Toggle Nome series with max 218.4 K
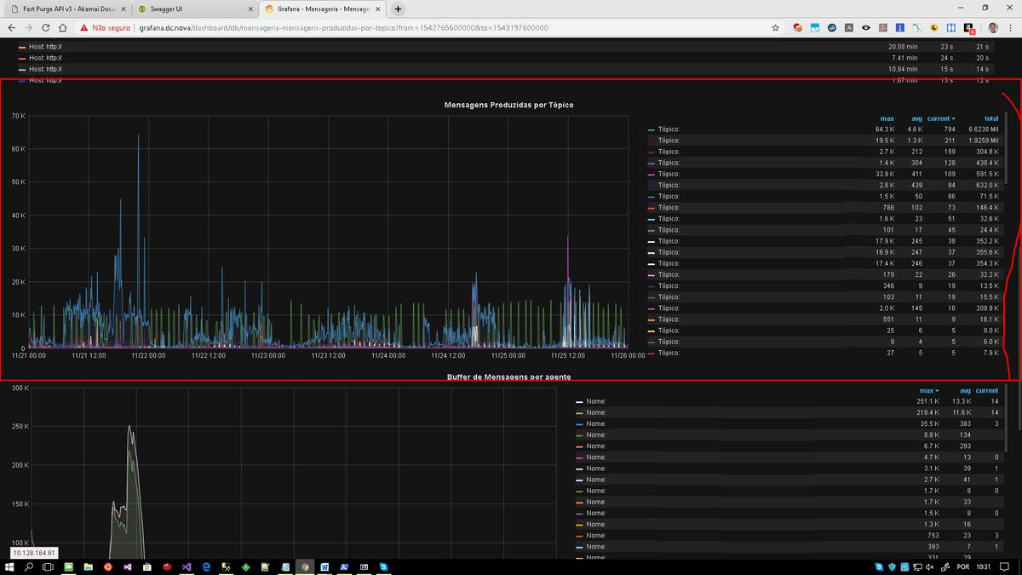Image resolution: width=1022 pixels, height=575 pixels. (596, 412)
